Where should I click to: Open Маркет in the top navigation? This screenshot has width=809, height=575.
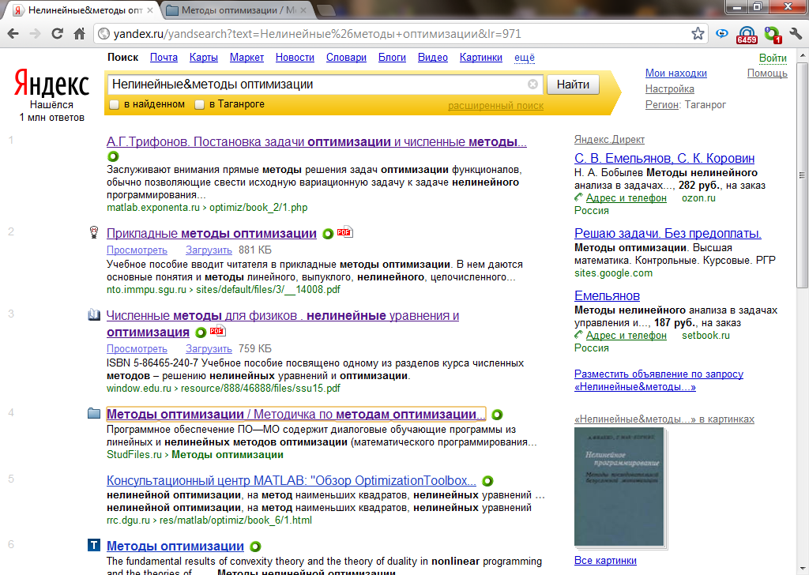click(246, 57)
